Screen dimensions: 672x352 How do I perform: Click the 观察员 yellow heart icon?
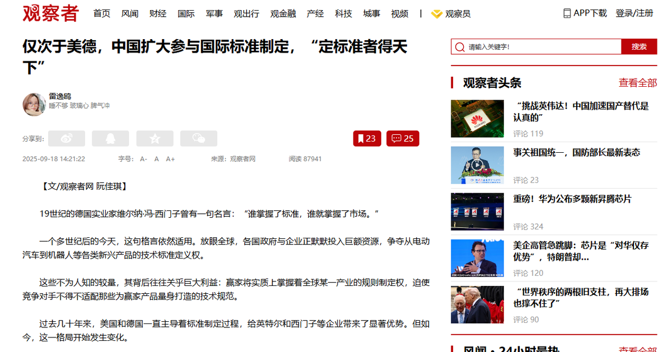point(437,14)
